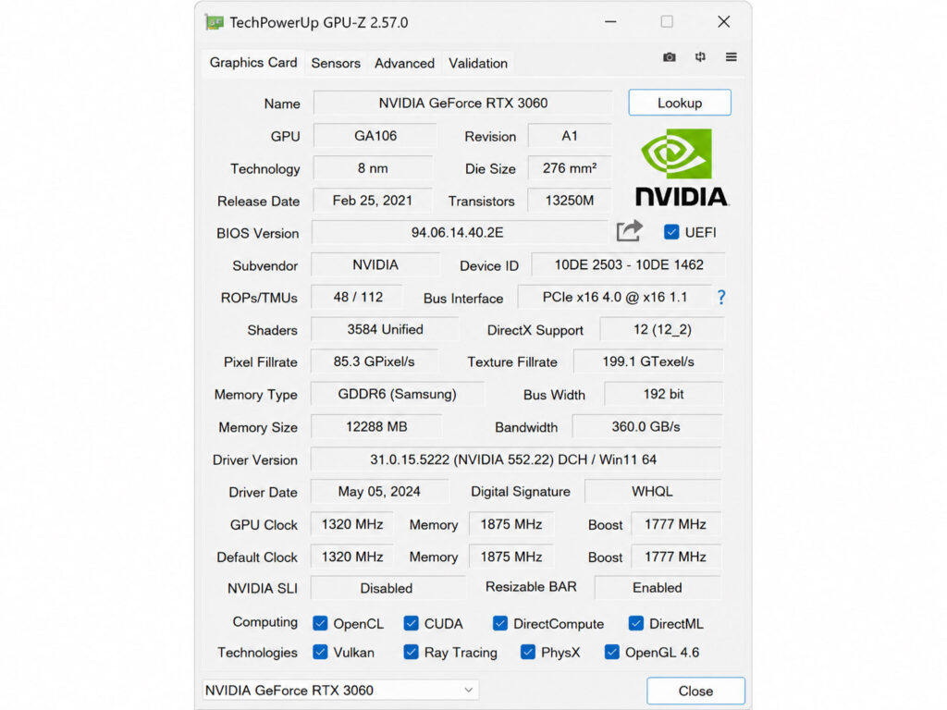
Task: Click the Bus Interface field PCIe x16 4.0
Action: pos(615,297)
